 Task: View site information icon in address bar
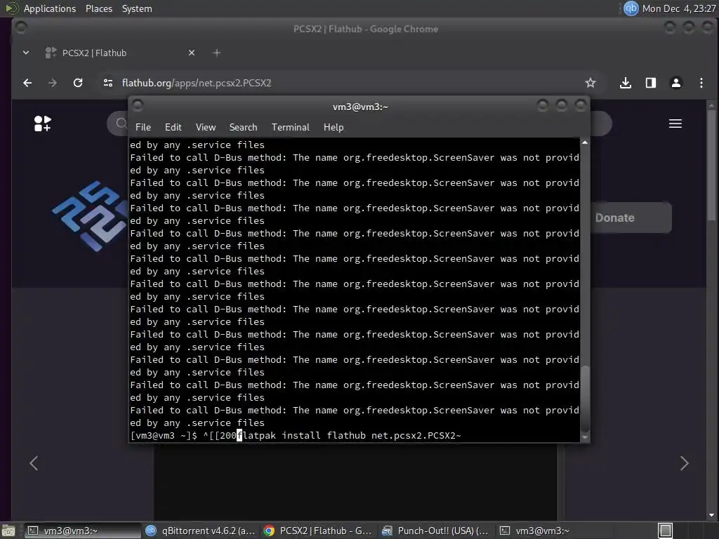(x=108, y=83)
